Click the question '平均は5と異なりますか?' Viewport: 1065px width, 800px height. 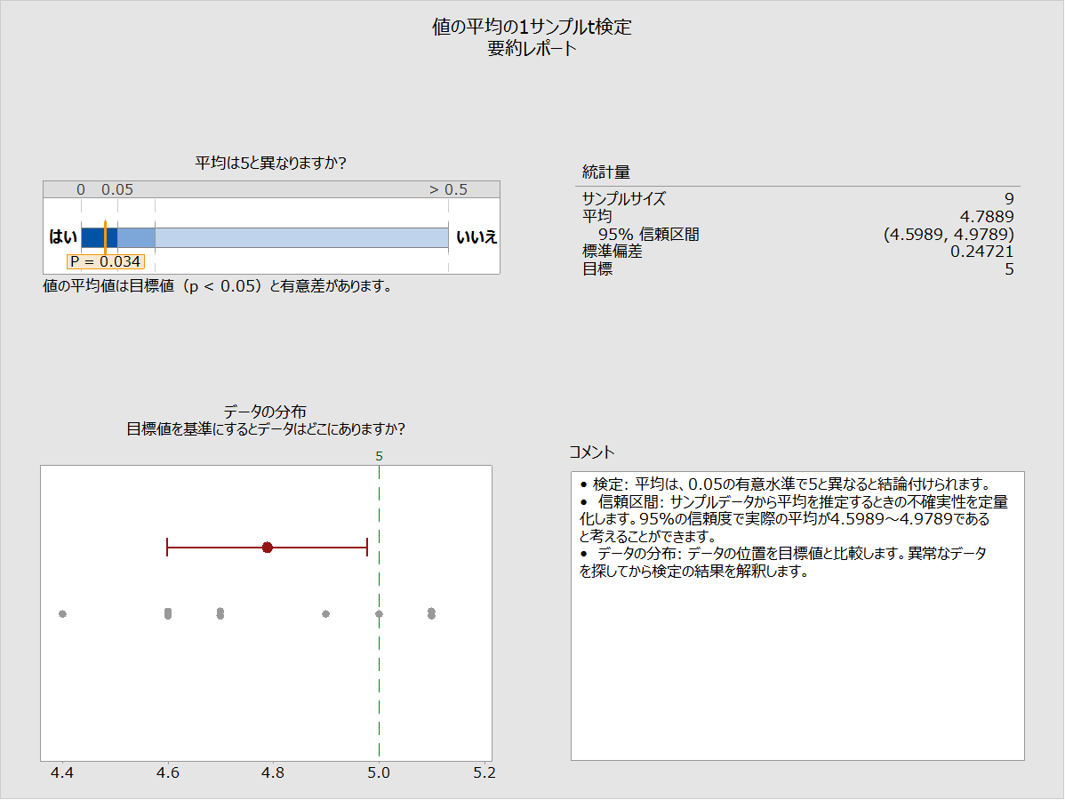pyautogui.click(x=270, y=163)
